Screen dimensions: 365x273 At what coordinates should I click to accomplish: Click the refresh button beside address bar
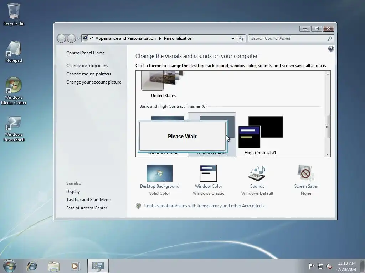tap(241, 38)
